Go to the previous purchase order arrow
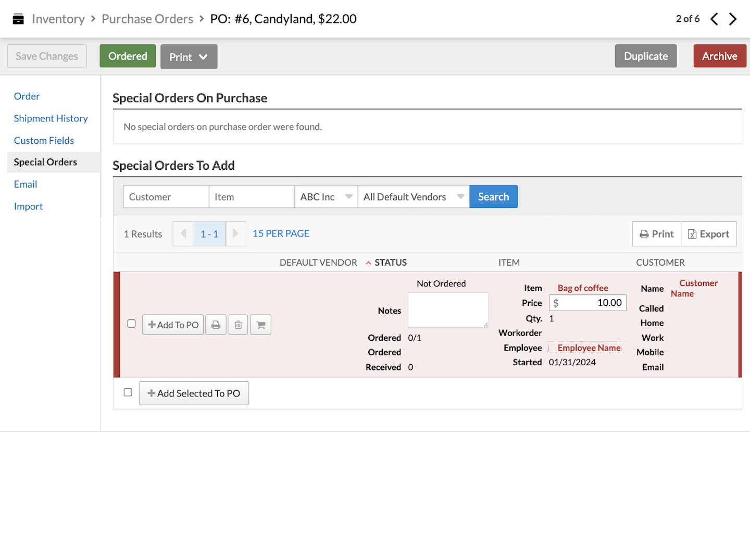750x547 pixels. point(714,19)
